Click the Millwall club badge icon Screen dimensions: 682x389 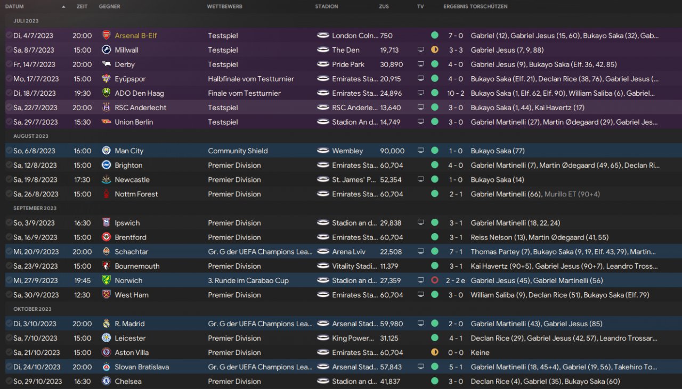(x=107, y=50)
